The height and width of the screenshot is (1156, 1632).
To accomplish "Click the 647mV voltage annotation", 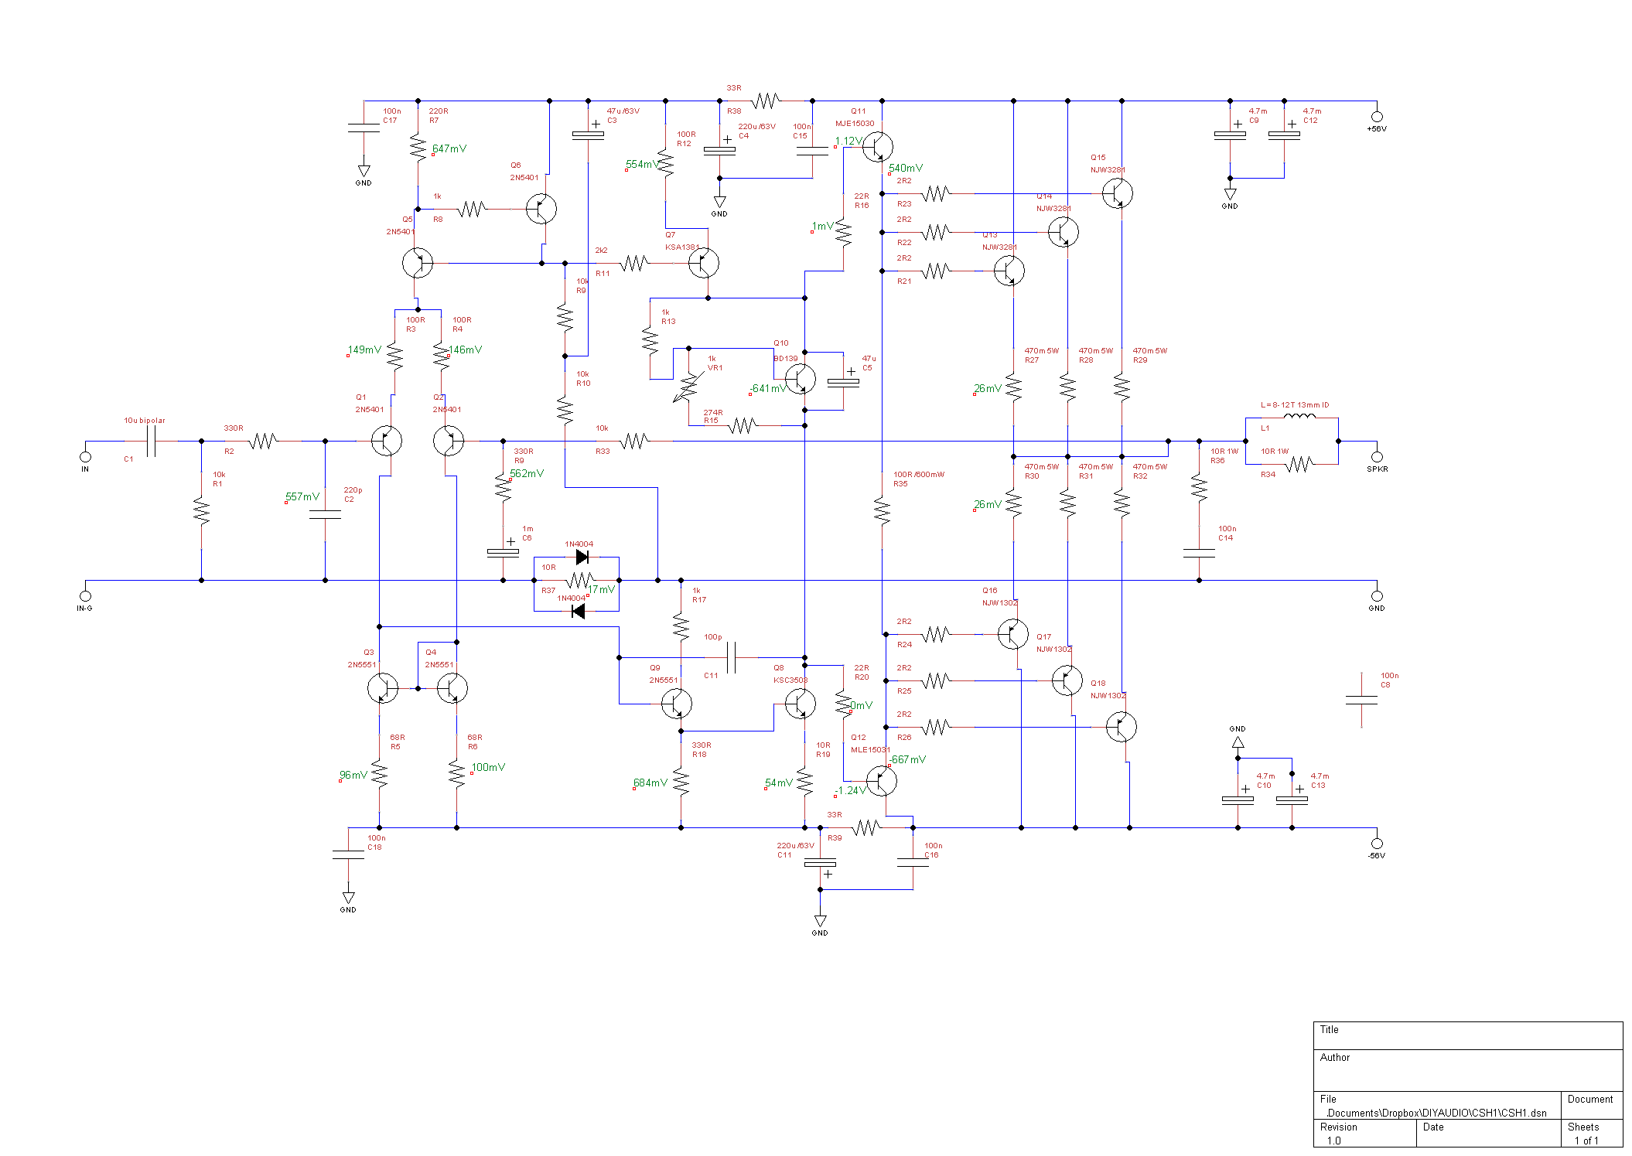I will tap(449, 148).
